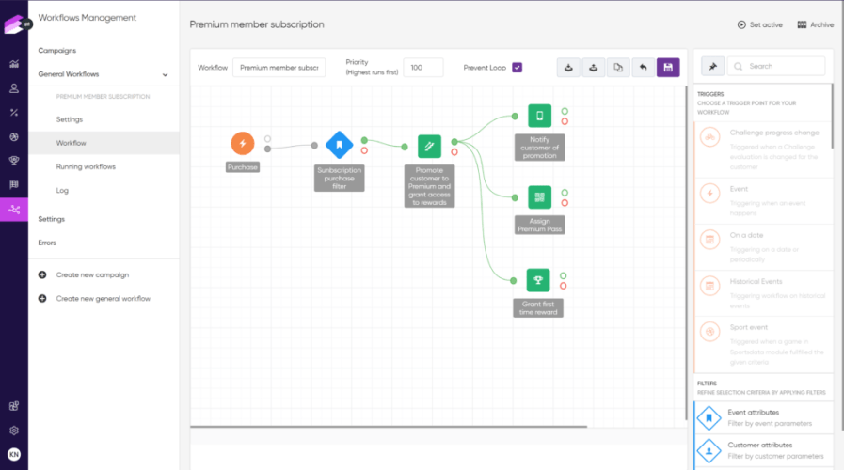Viewport: 844px width, 470px height.
Task: Select the Grant first time reward node
Action: 539,279
